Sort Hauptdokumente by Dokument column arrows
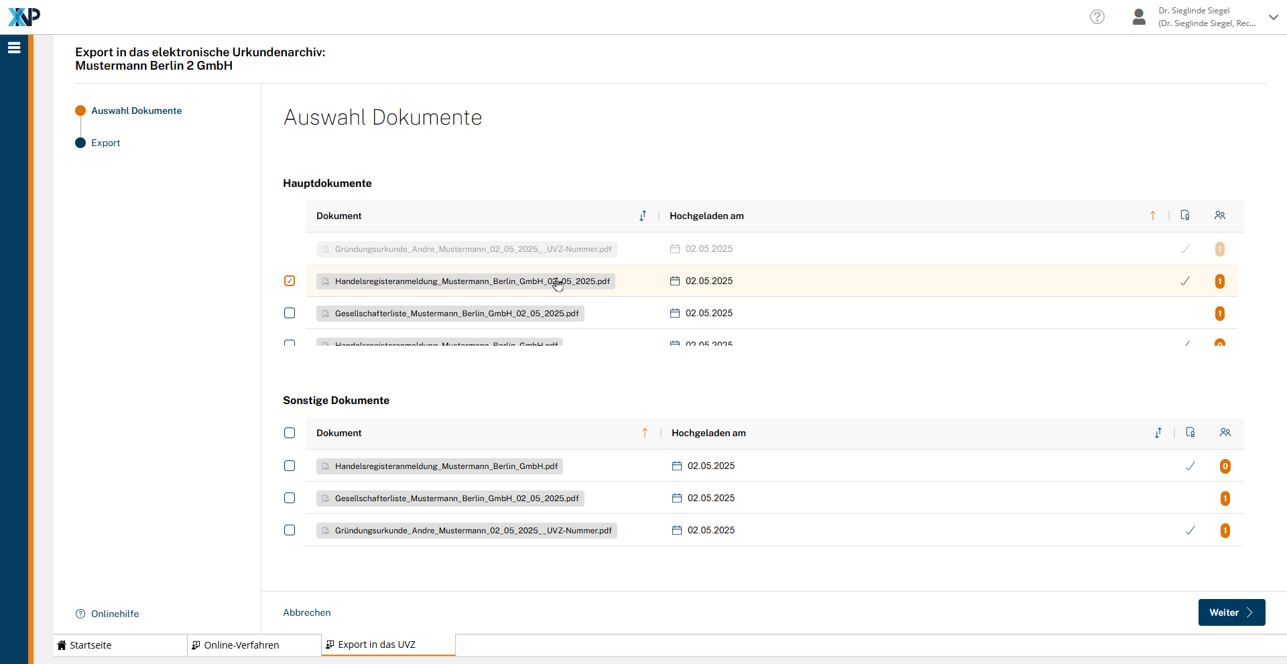This screenshot has height=664, width=1287. point(643,216)
